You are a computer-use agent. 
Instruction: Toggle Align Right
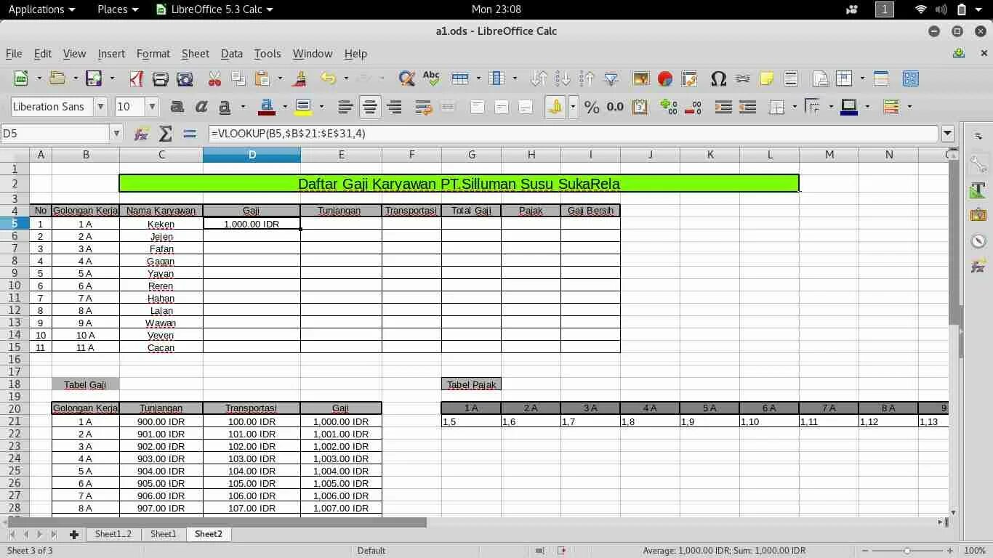click(x=394, y=107)
